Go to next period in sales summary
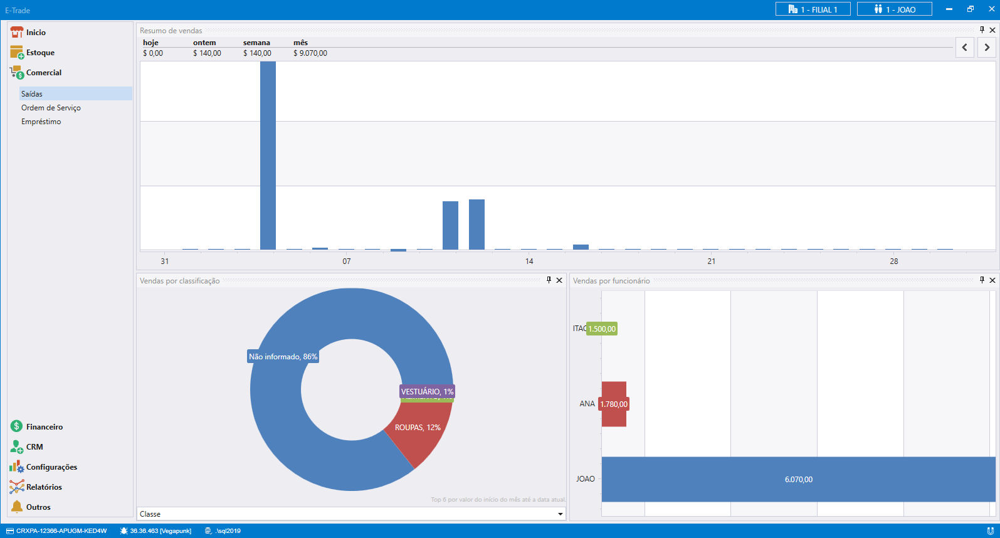 pyautogui.click(x=986, y=47)
